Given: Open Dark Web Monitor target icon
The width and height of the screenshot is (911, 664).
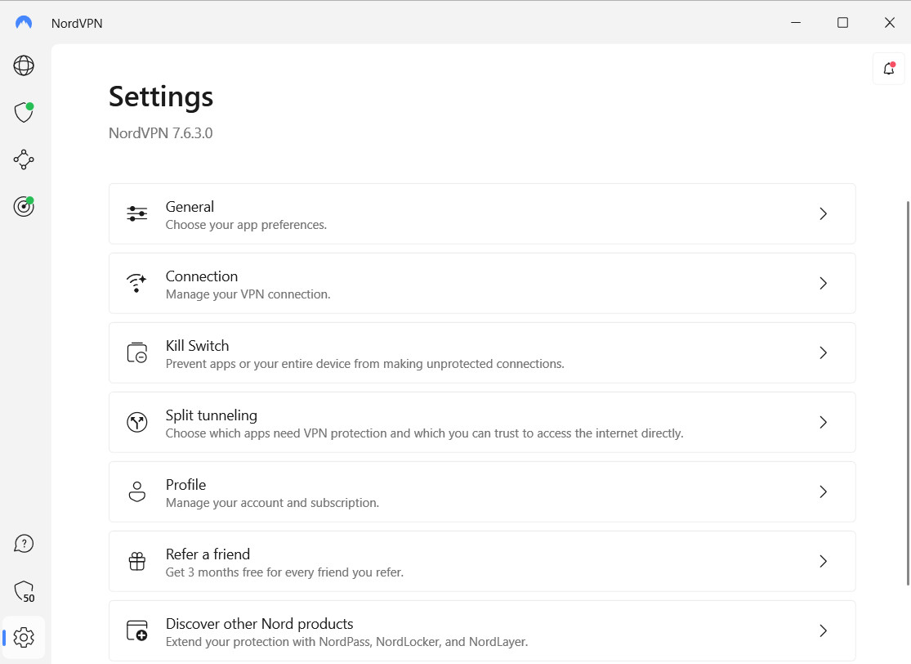Looking at the screenshot, I should pos(24,206).
